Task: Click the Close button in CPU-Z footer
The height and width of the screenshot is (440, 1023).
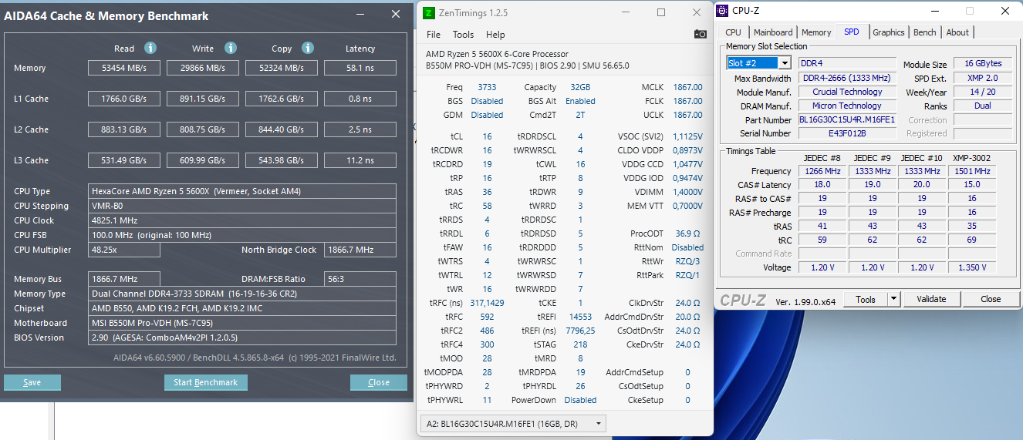Action: 991,299
